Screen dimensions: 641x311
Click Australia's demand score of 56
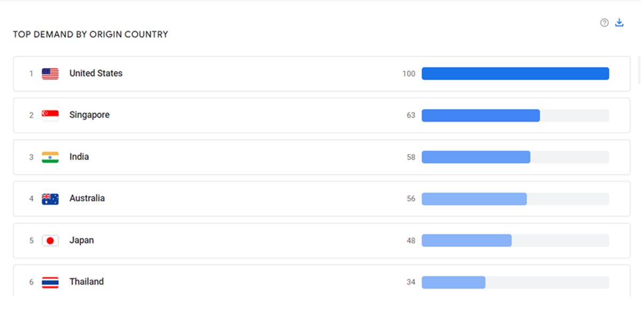pos(411,199)
